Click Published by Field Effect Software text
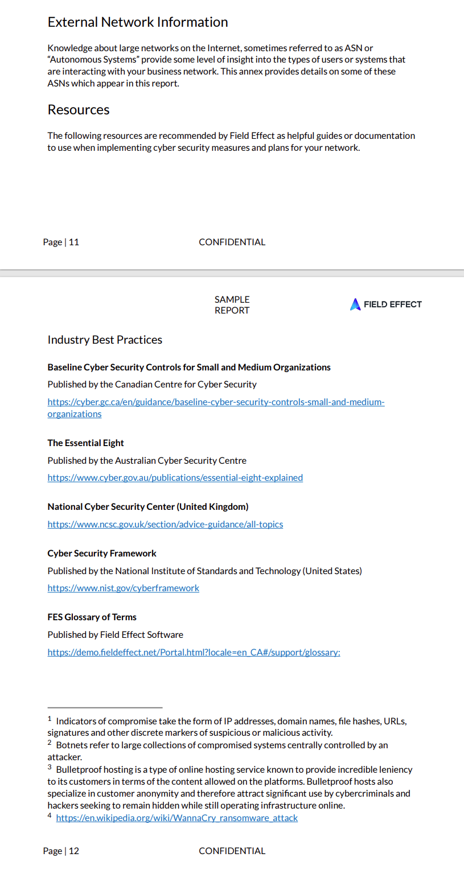Image resolution: width=464 pixels, height=878 pixels. tap(115, 634)
